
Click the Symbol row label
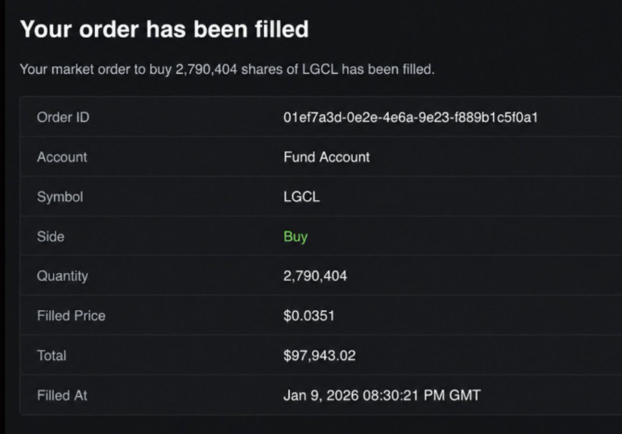[x=60, y=197]
